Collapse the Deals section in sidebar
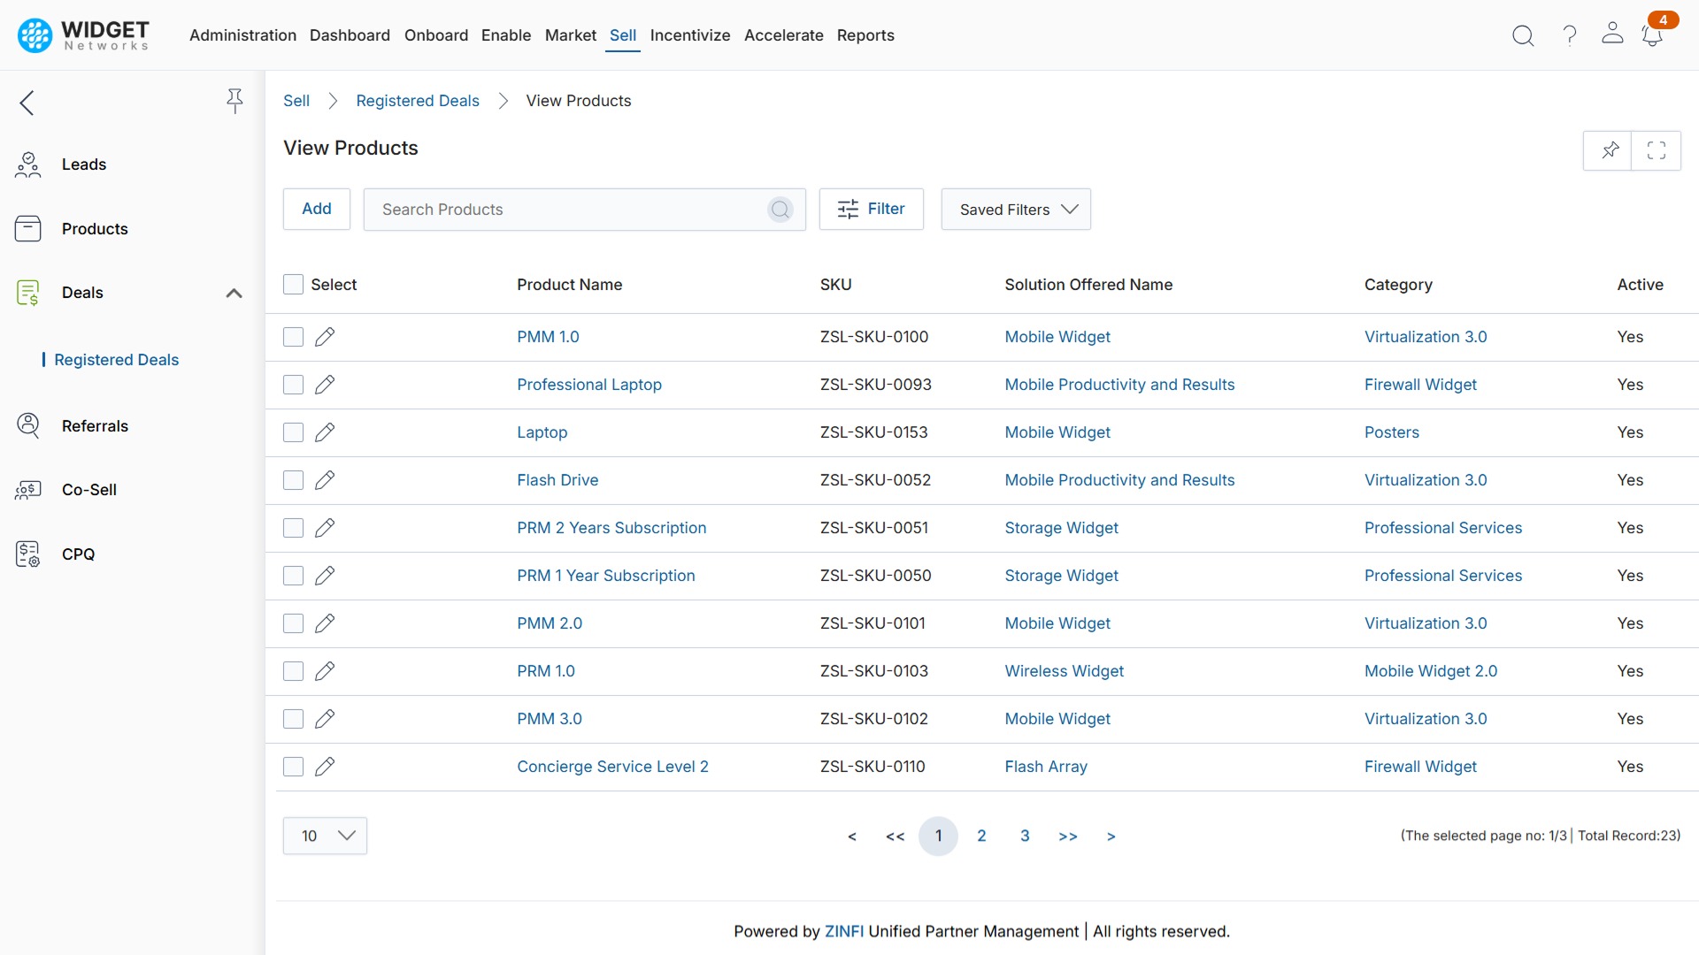1699x955 pixels. (234, 293)
